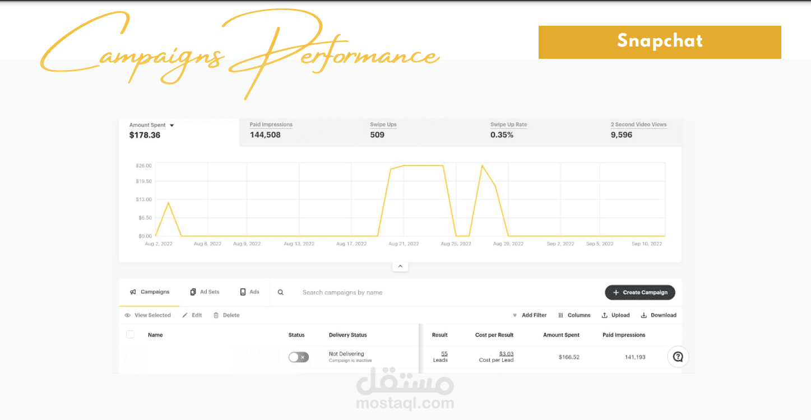Click the Status column header
This screenshot has width=811, height=420.
pyautogui.click(x=296, y=335)
